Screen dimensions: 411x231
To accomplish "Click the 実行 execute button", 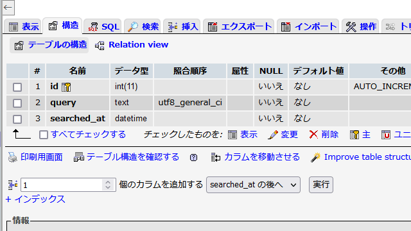I will [x=321, y=185].
